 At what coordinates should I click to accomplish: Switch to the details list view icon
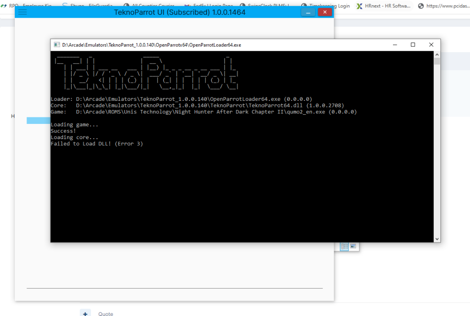pyautogui.click(x=344, y=246)
